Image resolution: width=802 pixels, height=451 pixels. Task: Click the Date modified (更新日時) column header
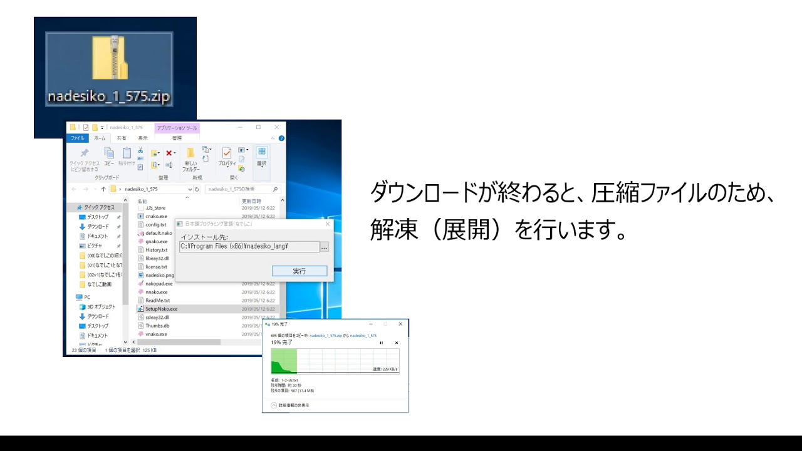[252, 201]
